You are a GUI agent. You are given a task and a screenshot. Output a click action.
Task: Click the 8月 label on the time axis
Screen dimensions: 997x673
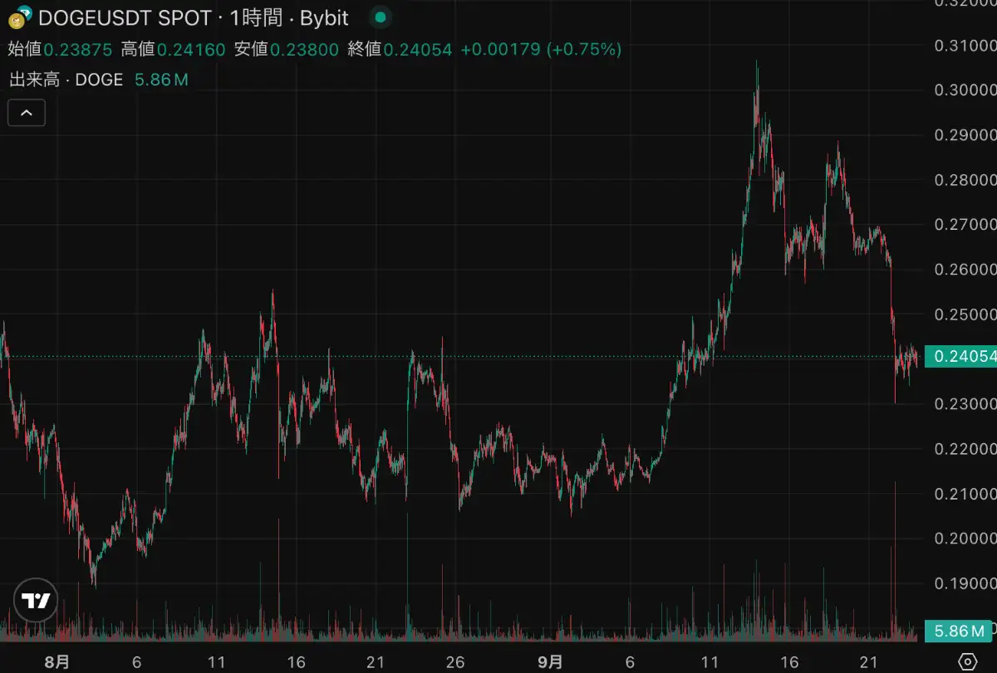[x=56, y=662]
